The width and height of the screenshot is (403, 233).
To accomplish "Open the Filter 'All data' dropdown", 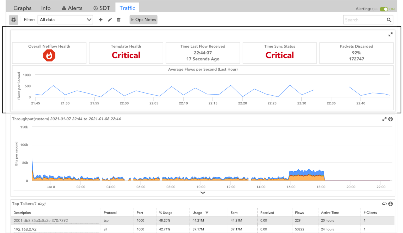I will click(65, 20).
